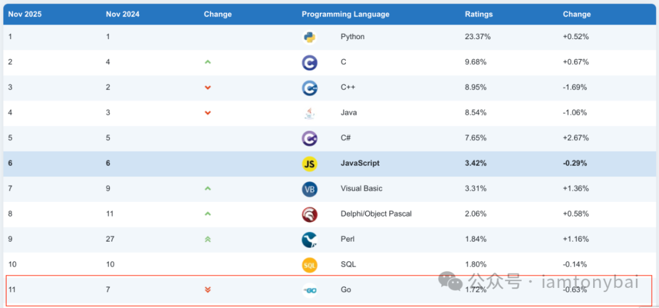Click the red down arrow for C++
This screenshot has width=659, height=308.
(x=207, y=88)
